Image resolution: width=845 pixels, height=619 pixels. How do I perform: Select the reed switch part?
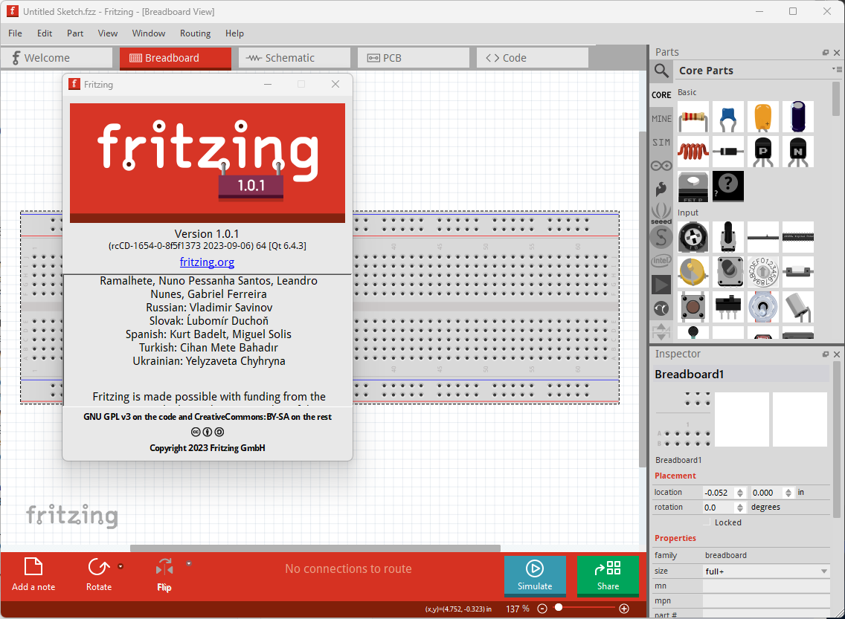(x=798, y=272)
